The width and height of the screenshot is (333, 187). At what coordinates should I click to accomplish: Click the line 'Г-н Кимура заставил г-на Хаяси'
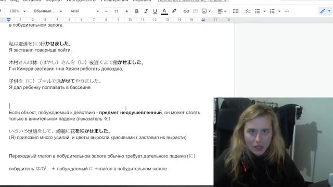(x=66, y=69)
